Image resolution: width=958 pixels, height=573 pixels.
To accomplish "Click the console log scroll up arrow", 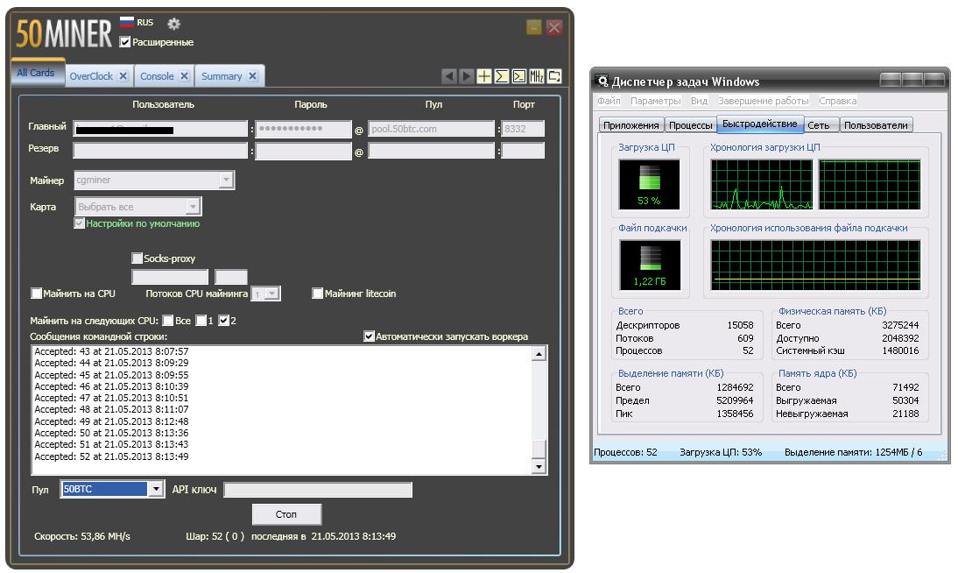I will click(539, 353).
